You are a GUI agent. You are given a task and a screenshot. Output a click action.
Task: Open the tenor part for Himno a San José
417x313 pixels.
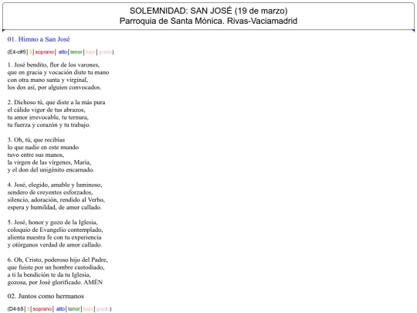pyautogui.click(x=76, y=52)
